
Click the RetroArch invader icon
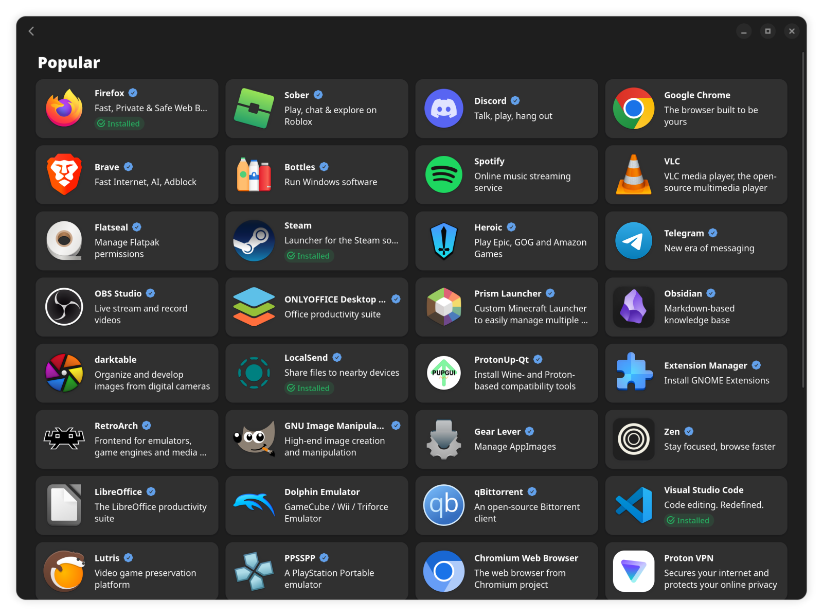pyautogui.click(x=64, y=439)
